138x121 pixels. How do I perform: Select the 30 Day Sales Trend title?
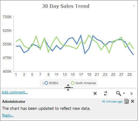pyautogui.click(x=66, y=6)
